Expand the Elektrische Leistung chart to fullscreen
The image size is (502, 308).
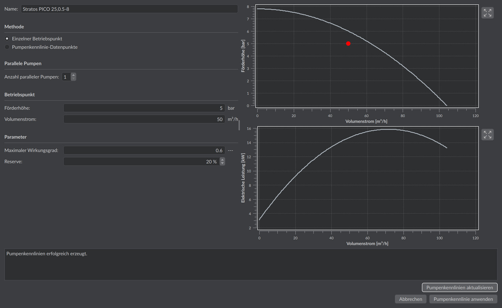pyautogui.click(x=488, y=135)
